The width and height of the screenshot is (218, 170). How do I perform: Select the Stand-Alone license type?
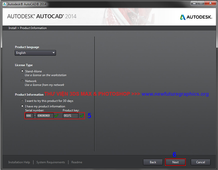pyautogui.click(x=22, y=71)
